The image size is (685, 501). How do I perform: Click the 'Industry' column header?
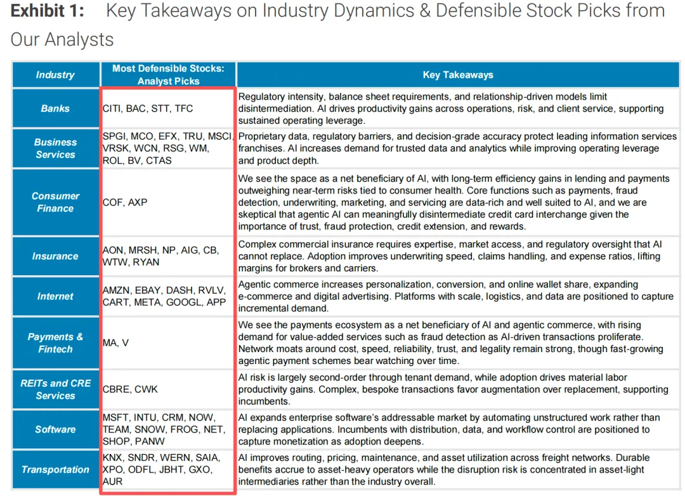[55, 75]
